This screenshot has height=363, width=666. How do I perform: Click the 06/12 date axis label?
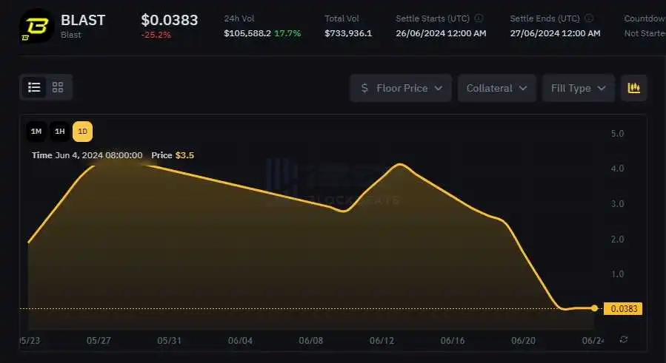pyautogui.click(x=382, y=341)
